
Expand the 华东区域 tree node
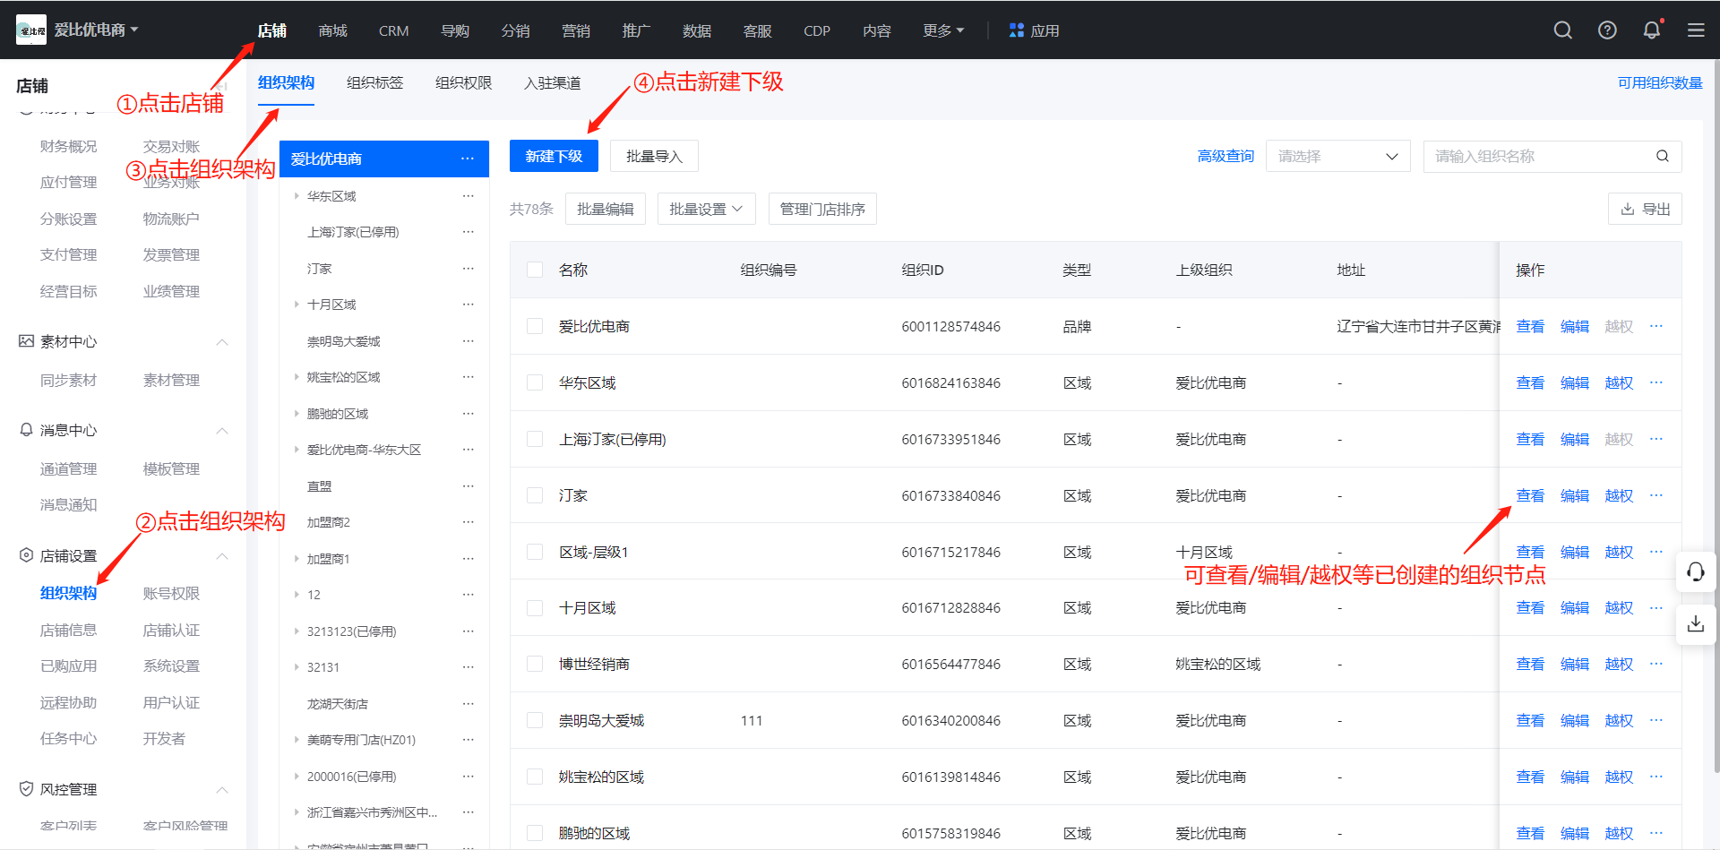tap(297, 195)
